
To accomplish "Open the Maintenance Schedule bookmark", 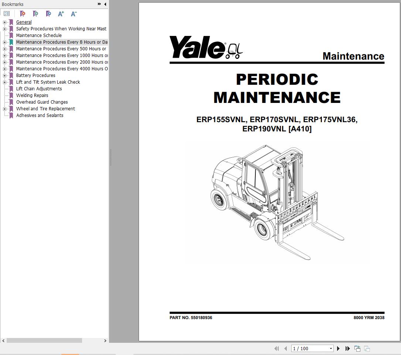I will pos(39,35).
